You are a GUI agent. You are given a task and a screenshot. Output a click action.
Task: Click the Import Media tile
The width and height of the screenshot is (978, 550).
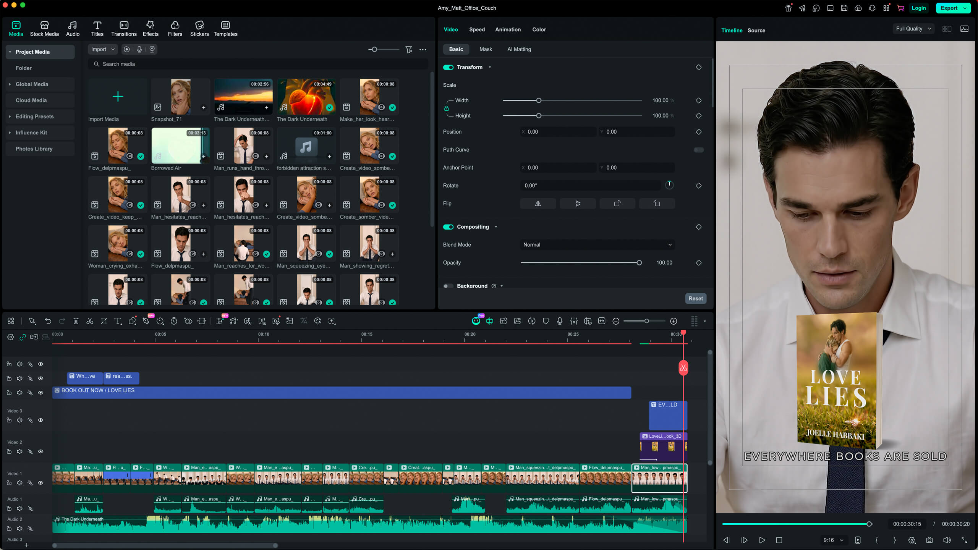118,97
